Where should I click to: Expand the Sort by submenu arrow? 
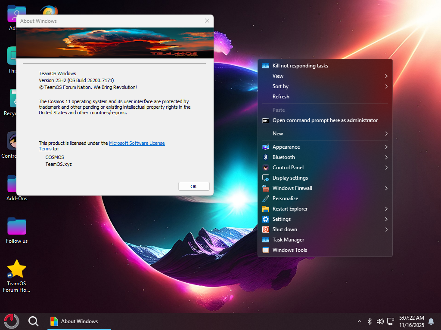point(386,86)
